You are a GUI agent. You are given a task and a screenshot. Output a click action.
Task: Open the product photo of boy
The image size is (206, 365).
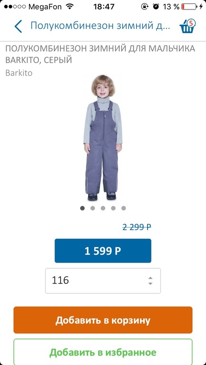[103, 137]
